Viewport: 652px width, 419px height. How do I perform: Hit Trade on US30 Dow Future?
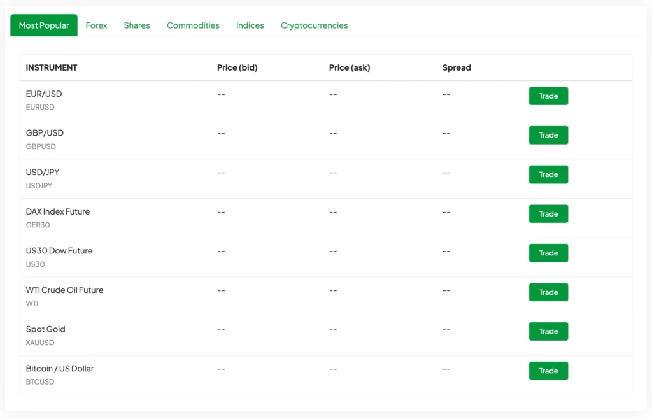click(x=548, y=253)
